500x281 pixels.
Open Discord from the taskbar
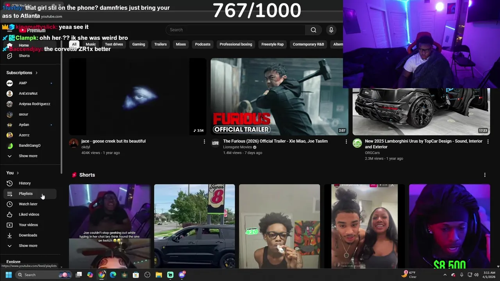(x=182, y=275)
